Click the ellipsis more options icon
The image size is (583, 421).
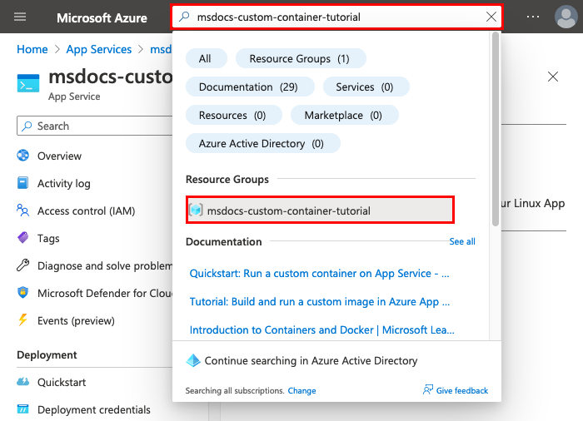533,17
